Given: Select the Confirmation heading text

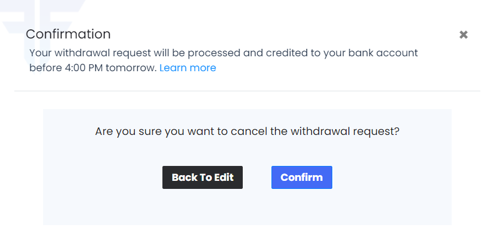Looking at the screenshot, I should coord(68,34).
